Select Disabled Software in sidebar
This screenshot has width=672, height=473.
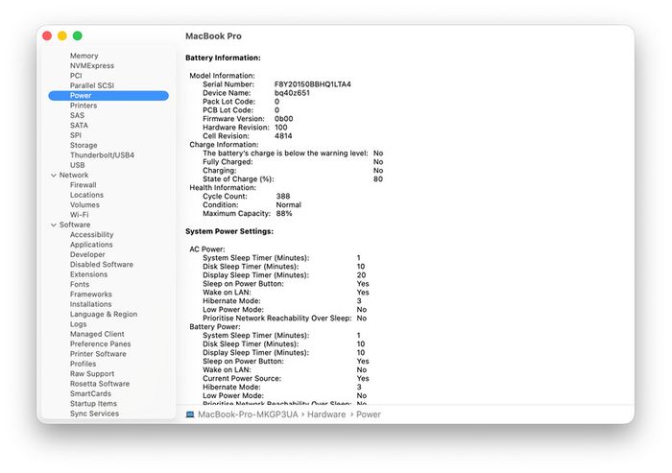pos(102,265)
